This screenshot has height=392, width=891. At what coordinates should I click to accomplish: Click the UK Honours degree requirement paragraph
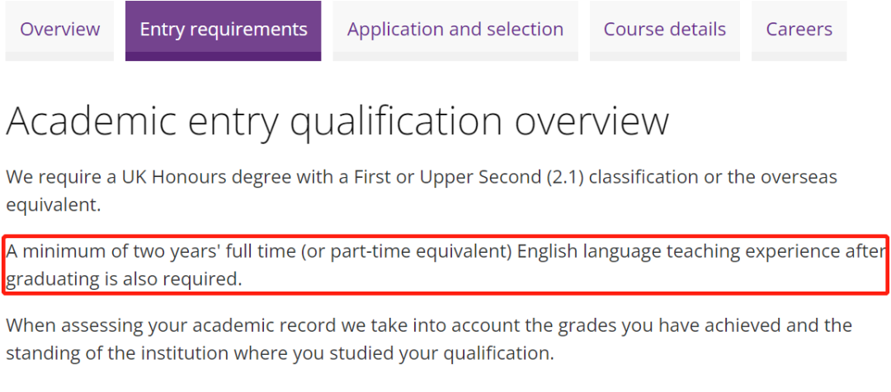tap(421, 190)
